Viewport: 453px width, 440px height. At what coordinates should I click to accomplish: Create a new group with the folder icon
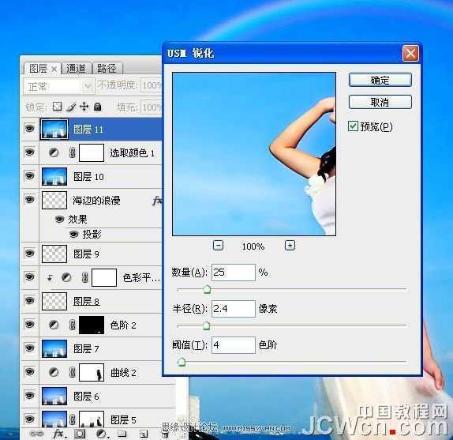click(x=122, y=434)
